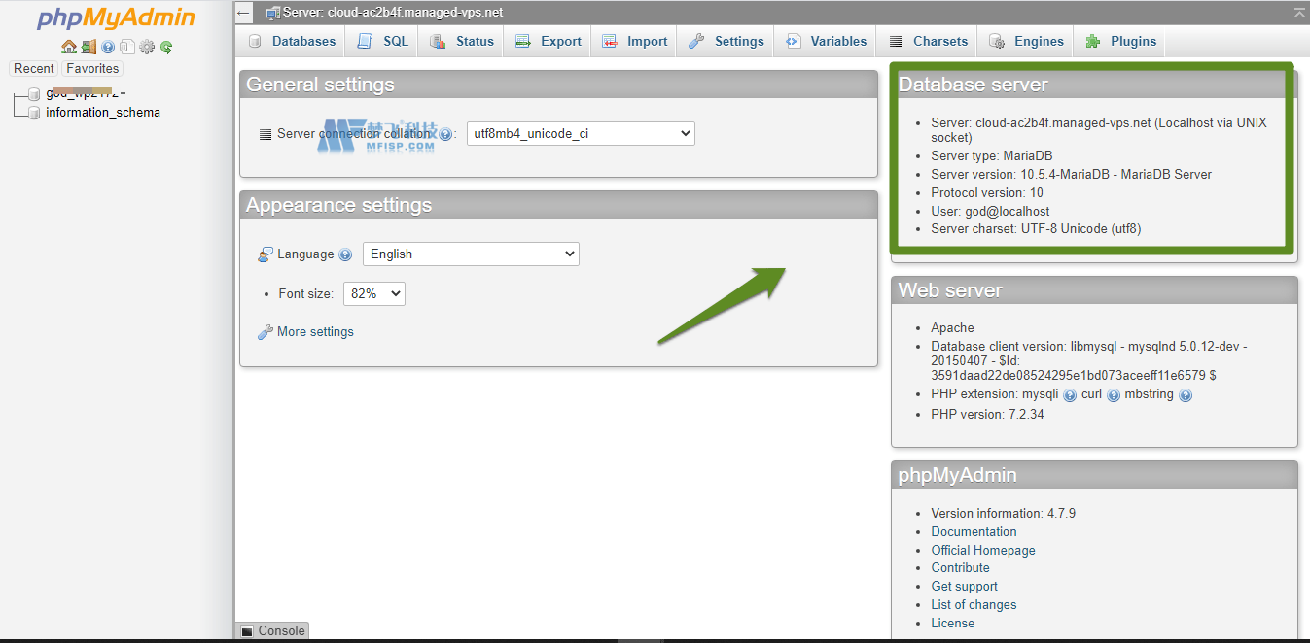This screenshot has height=643, width=1310.
Task: Open the List of changes link
Action: 974,604
